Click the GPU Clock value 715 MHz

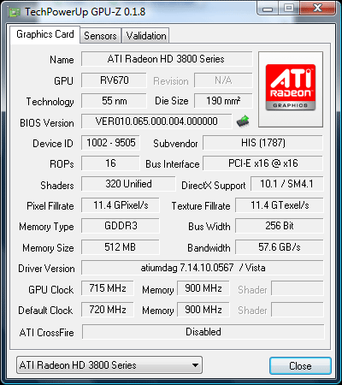(108, 288)
